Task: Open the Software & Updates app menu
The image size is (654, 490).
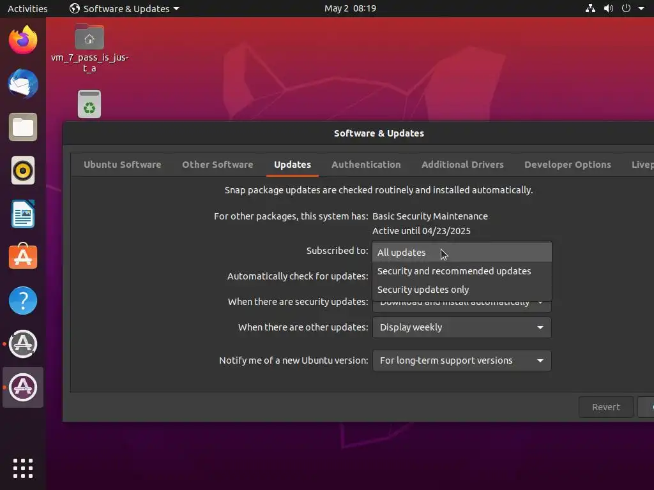Action: click(x=125, y=8)
